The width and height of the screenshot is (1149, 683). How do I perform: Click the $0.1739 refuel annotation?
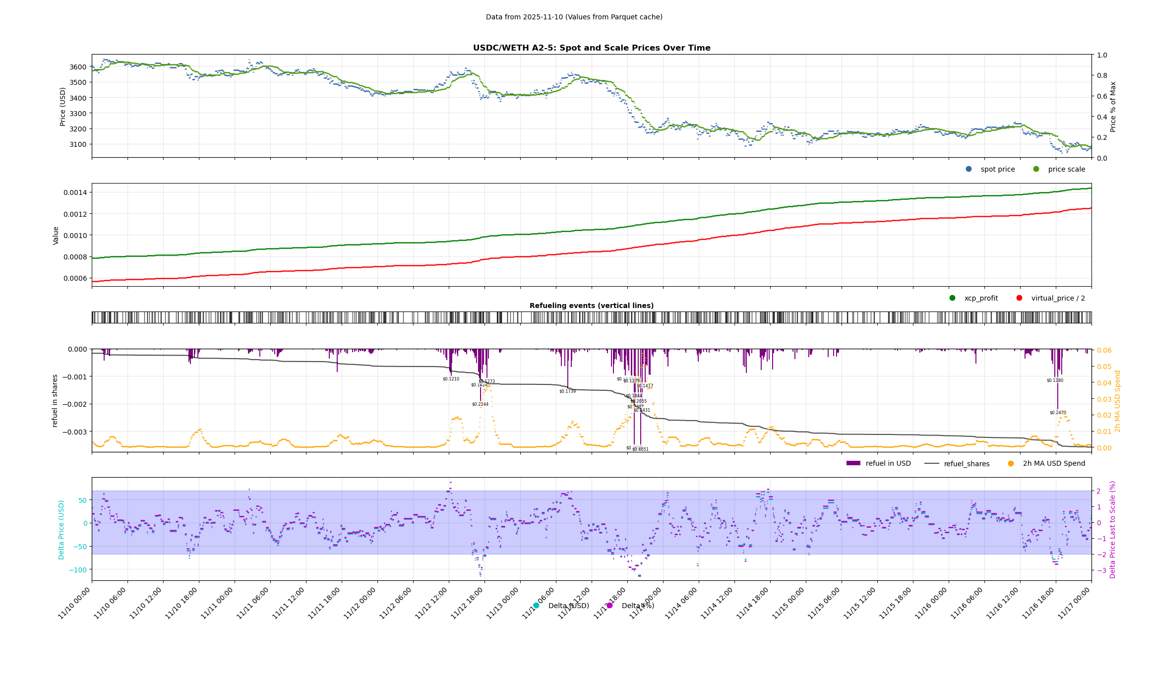[x=567, y=391]
